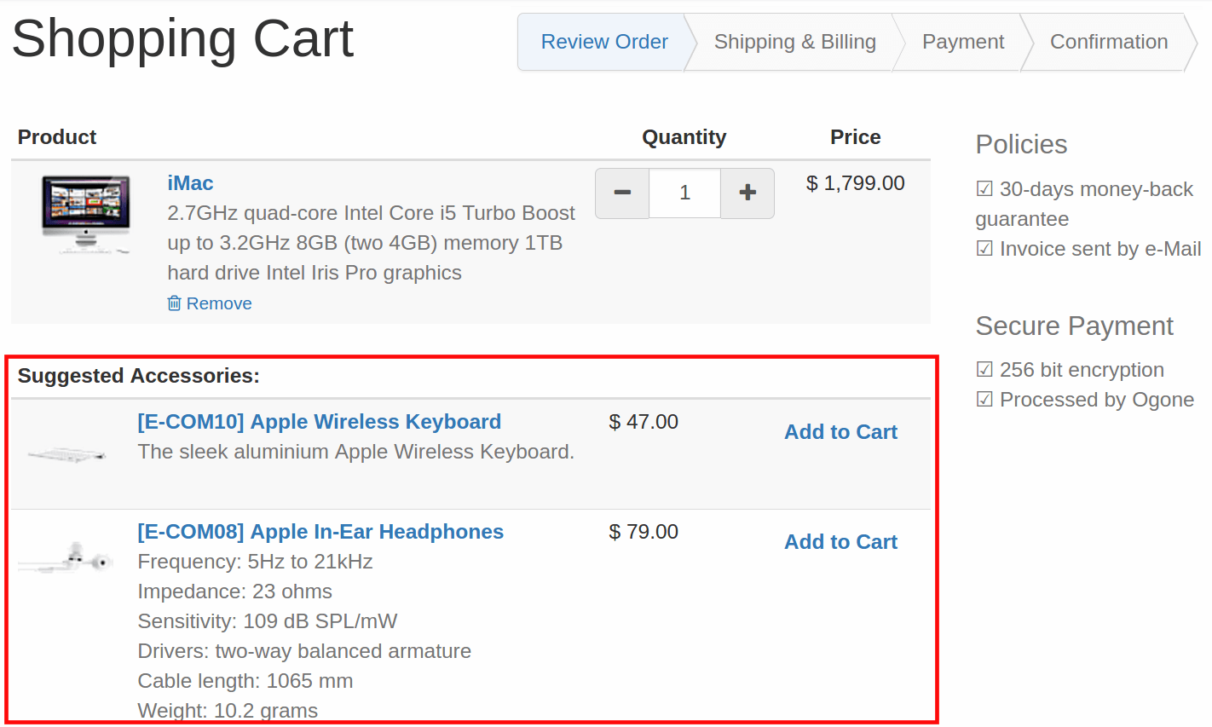
Task: Open the Apple Wireless Keyboard product page
Action: click(x=319, y=421)
